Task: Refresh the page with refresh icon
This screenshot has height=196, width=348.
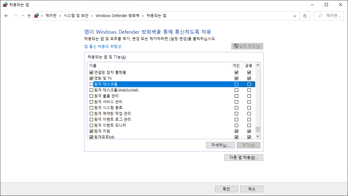Action: point(305,16)
